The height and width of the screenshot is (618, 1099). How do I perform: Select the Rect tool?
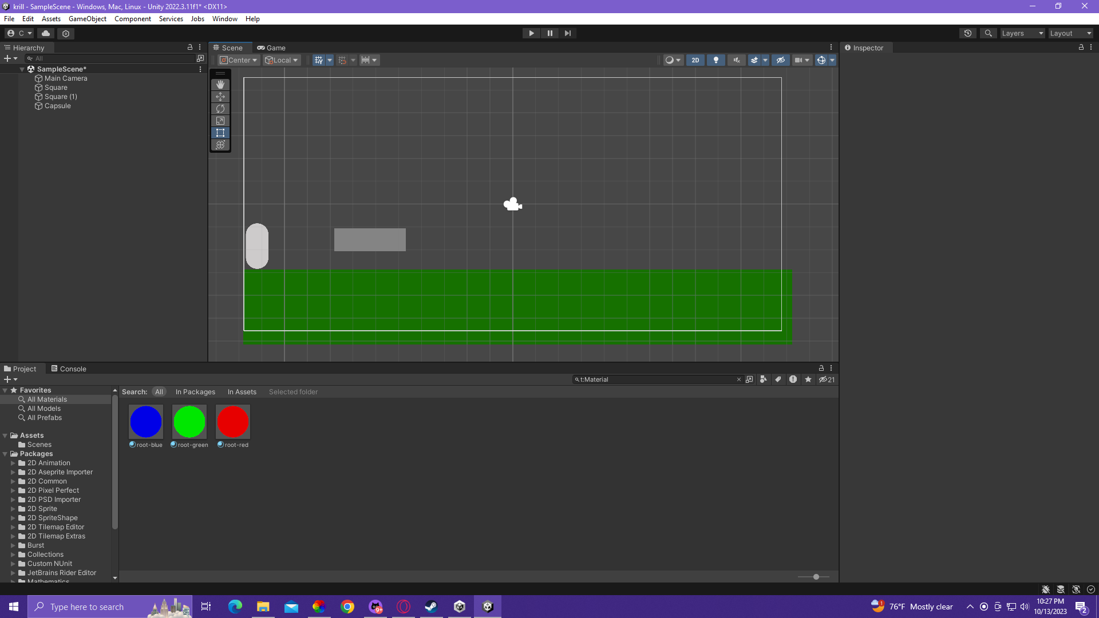tap(220, 133)
